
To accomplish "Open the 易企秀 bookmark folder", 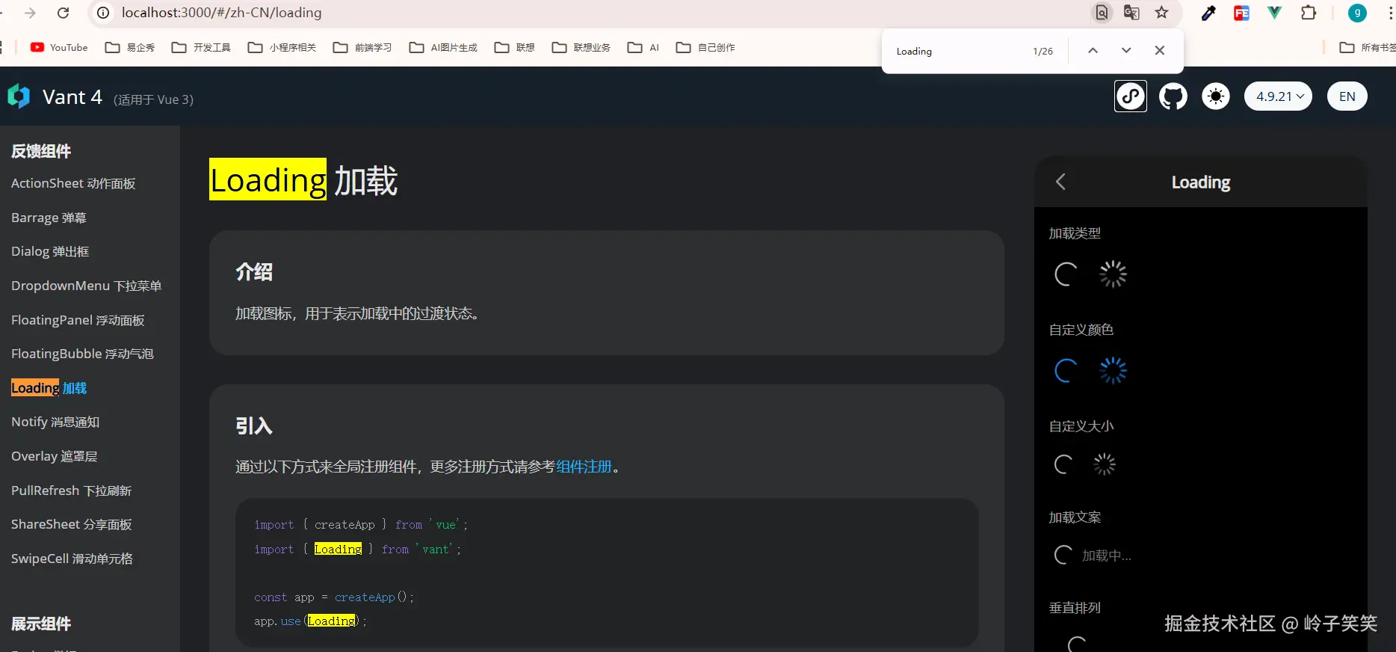I will [x=130, y=47].
